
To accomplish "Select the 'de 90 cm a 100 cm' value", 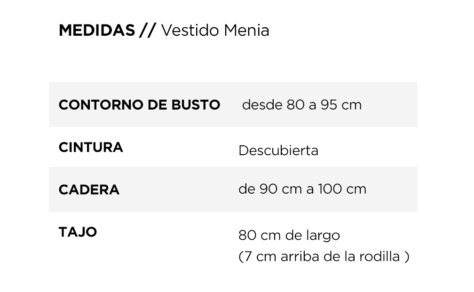I will pos(302,189).
